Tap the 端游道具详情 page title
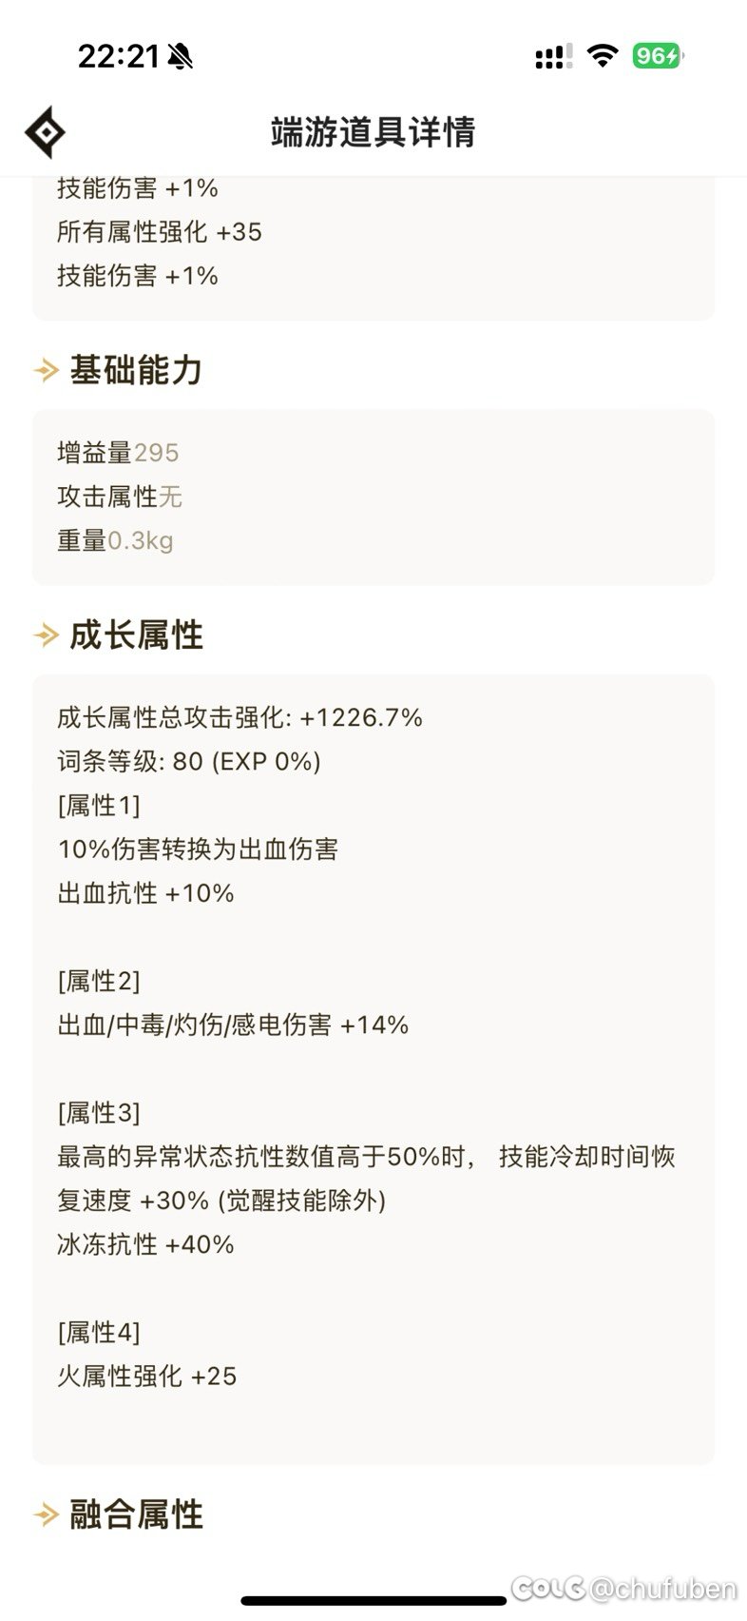This screenshot has width=747, height=1621. [373, 132]
